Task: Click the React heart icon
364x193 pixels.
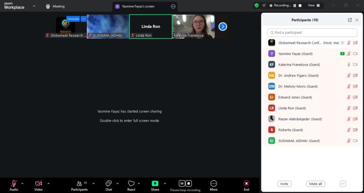Action: (x=131, y=184)
